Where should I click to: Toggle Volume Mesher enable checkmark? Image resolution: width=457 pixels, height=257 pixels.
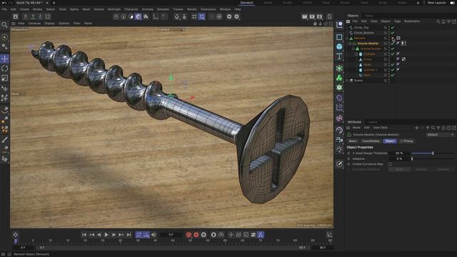(392, 43)
